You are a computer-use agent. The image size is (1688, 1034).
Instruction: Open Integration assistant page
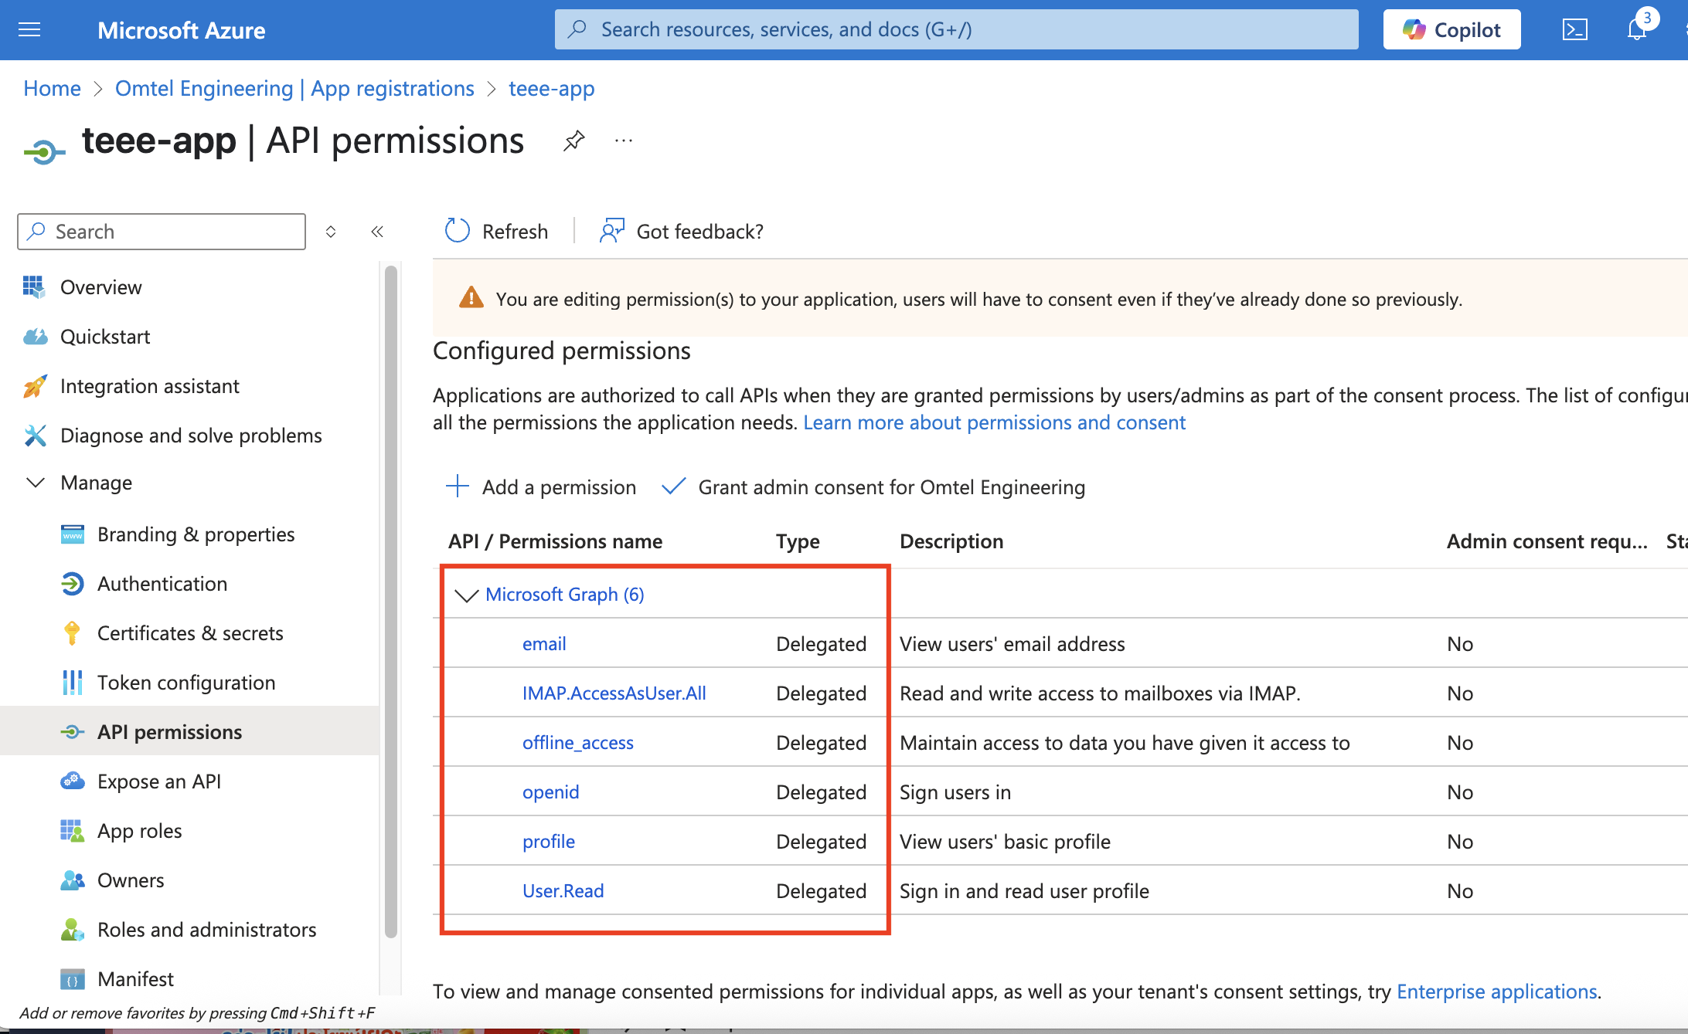click(x=150, y=386)
